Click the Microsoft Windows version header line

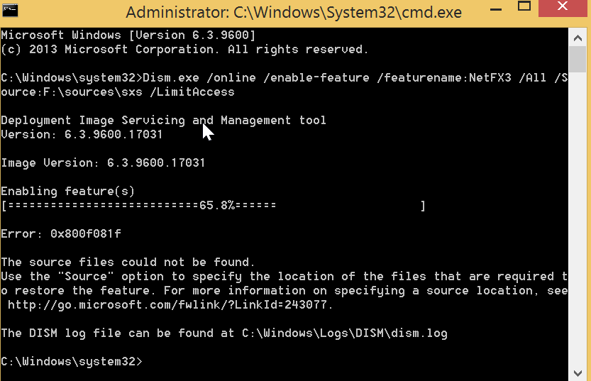pyautogui.click(x=128, y=35)
